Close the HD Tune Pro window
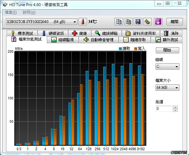 (x=179, y=4)
